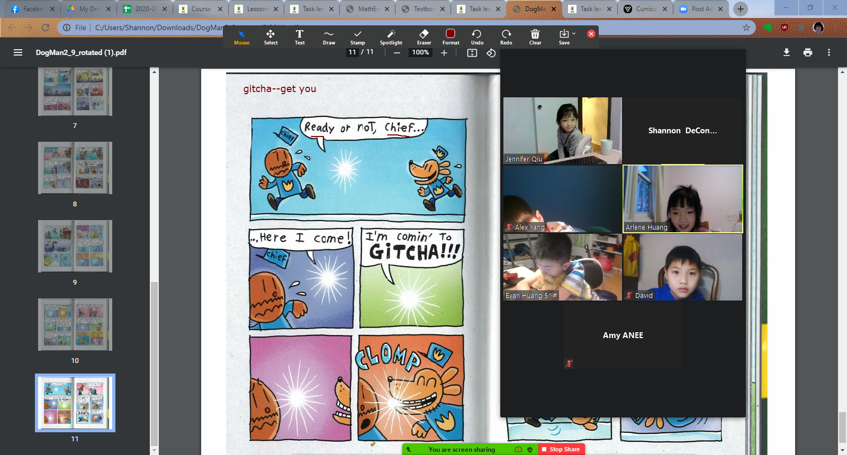Clear all annotations

pyautogui.click(x=535, y=37)
